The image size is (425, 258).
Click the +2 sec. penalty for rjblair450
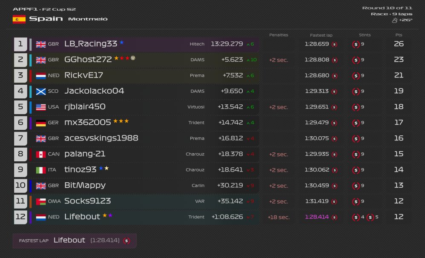tap(279, 107)
